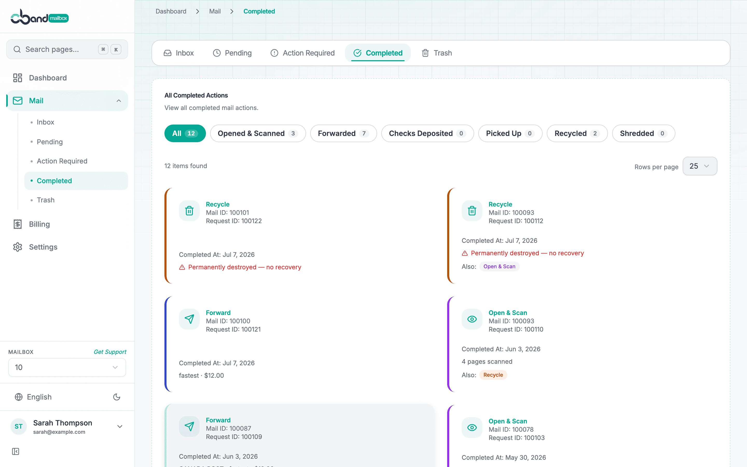Switch to the Trash tab
747x467 pixels.
(437, 53)
